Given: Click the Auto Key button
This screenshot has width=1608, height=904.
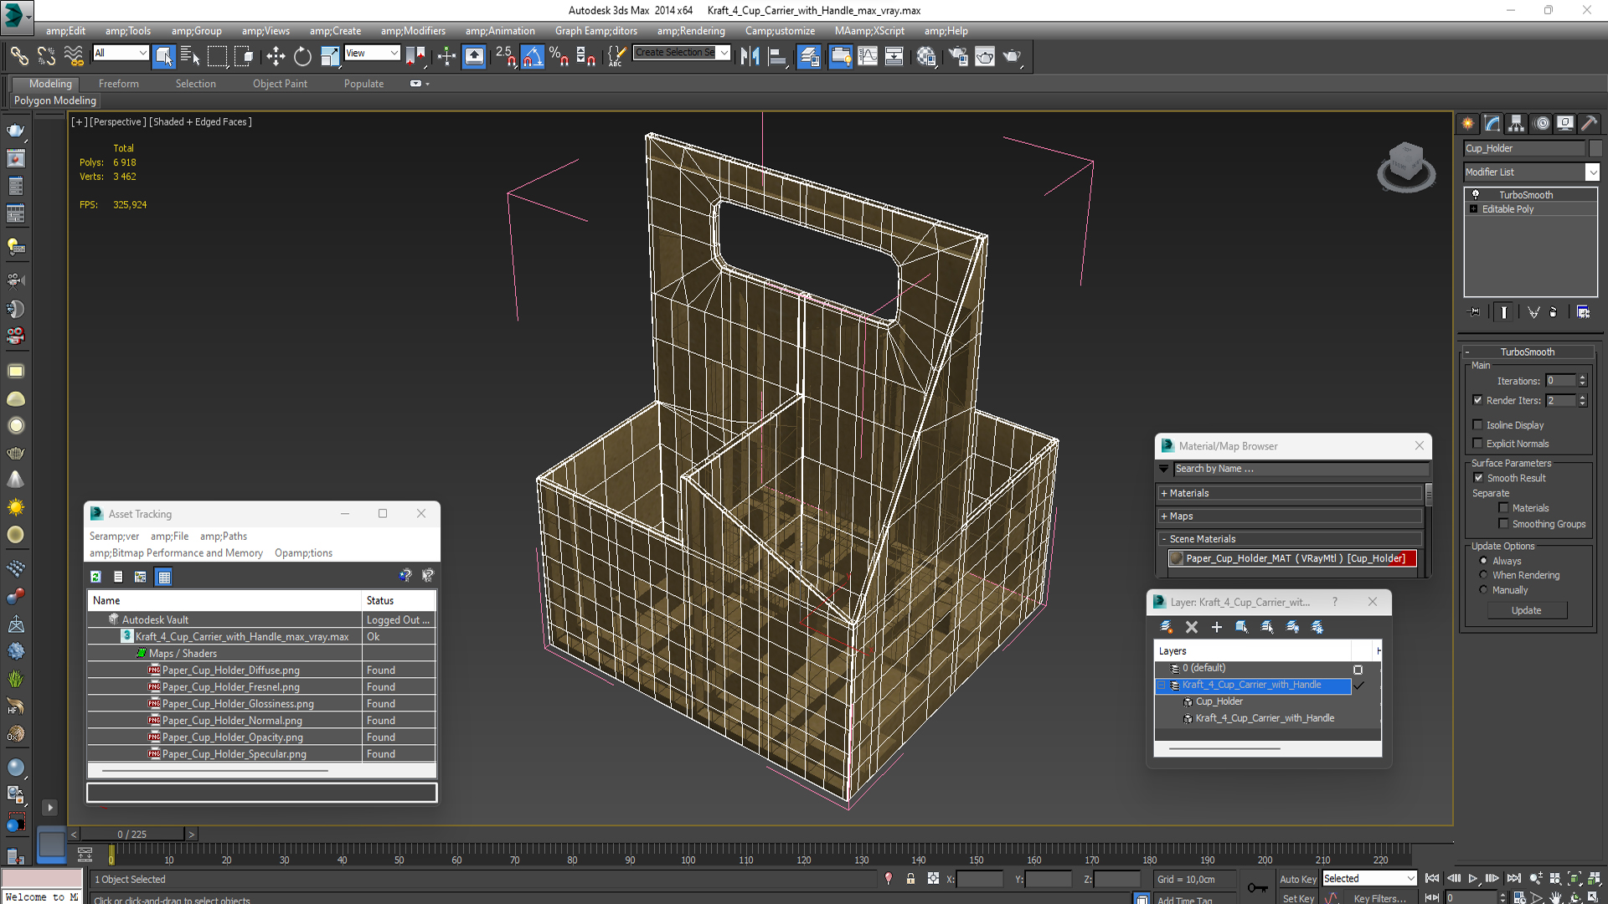Looking at the screenshot, I should [x=1297, y=879].
